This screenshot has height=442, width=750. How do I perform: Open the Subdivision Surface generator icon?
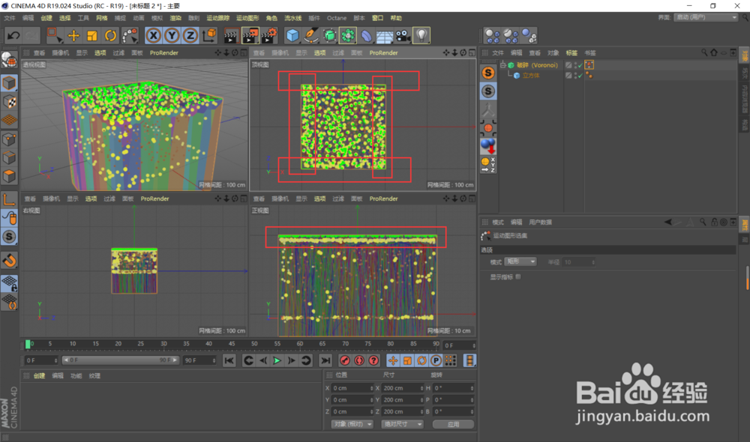coord(329,36)
